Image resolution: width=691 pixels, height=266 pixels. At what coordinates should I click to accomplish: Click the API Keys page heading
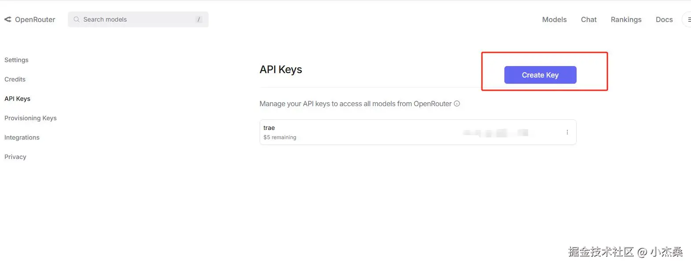point(281,70)
